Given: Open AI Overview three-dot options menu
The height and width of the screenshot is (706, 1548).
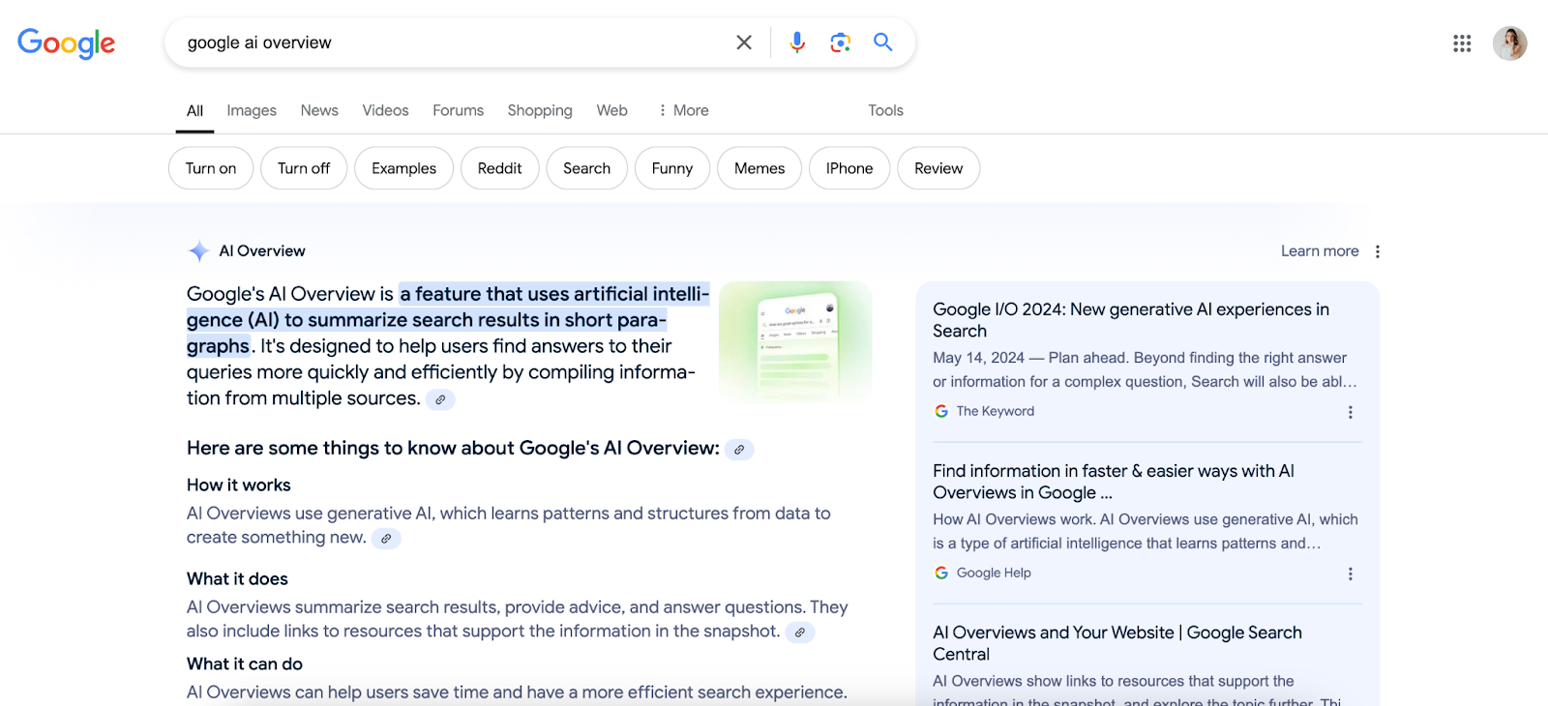Looking at the screenshot, I should coord(1378,251).
